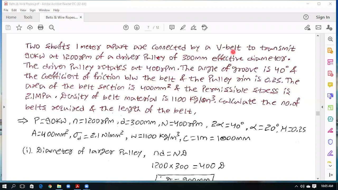Click the vertical scrollbar thumb
The image size is (338, 190).
pos(318,113)
